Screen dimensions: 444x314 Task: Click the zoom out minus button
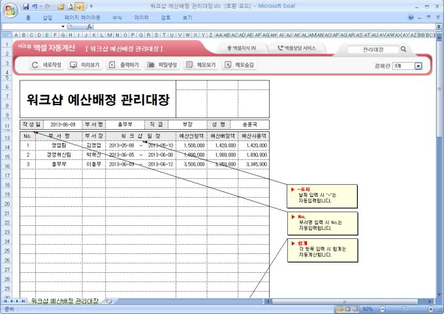tap(382, 309)
